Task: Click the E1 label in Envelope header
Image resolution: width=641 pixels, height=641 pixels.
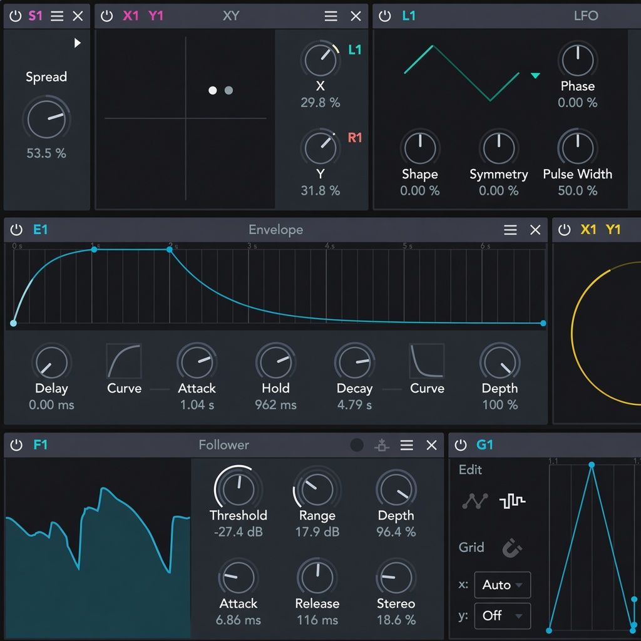Action: pyautogui.click(x=41, y=230)
